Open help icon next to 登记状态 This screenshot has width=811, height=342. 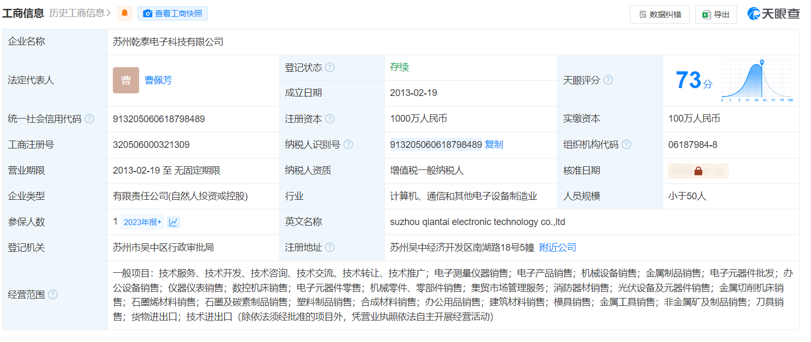pos(330,68)
